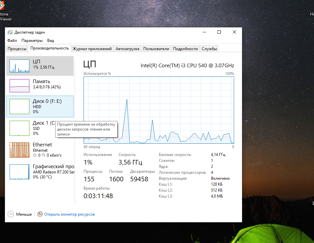Image resolution: width=314 pixels, height=243 pixels.
Task: Select the Ethernet network graph thumbnail
Action: coord(19,150)
